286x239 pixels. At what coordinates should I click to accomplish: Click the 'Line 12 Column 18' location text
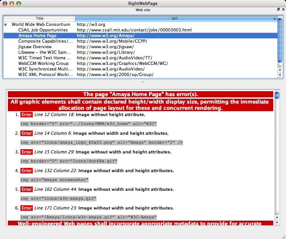coord(54,115)
